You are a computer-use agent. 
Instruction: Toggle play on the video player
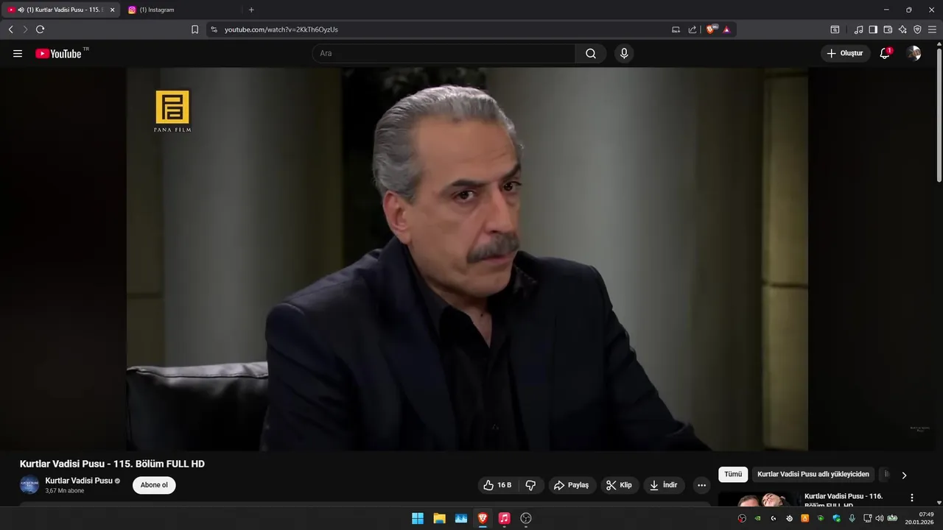tap(467, 259)
